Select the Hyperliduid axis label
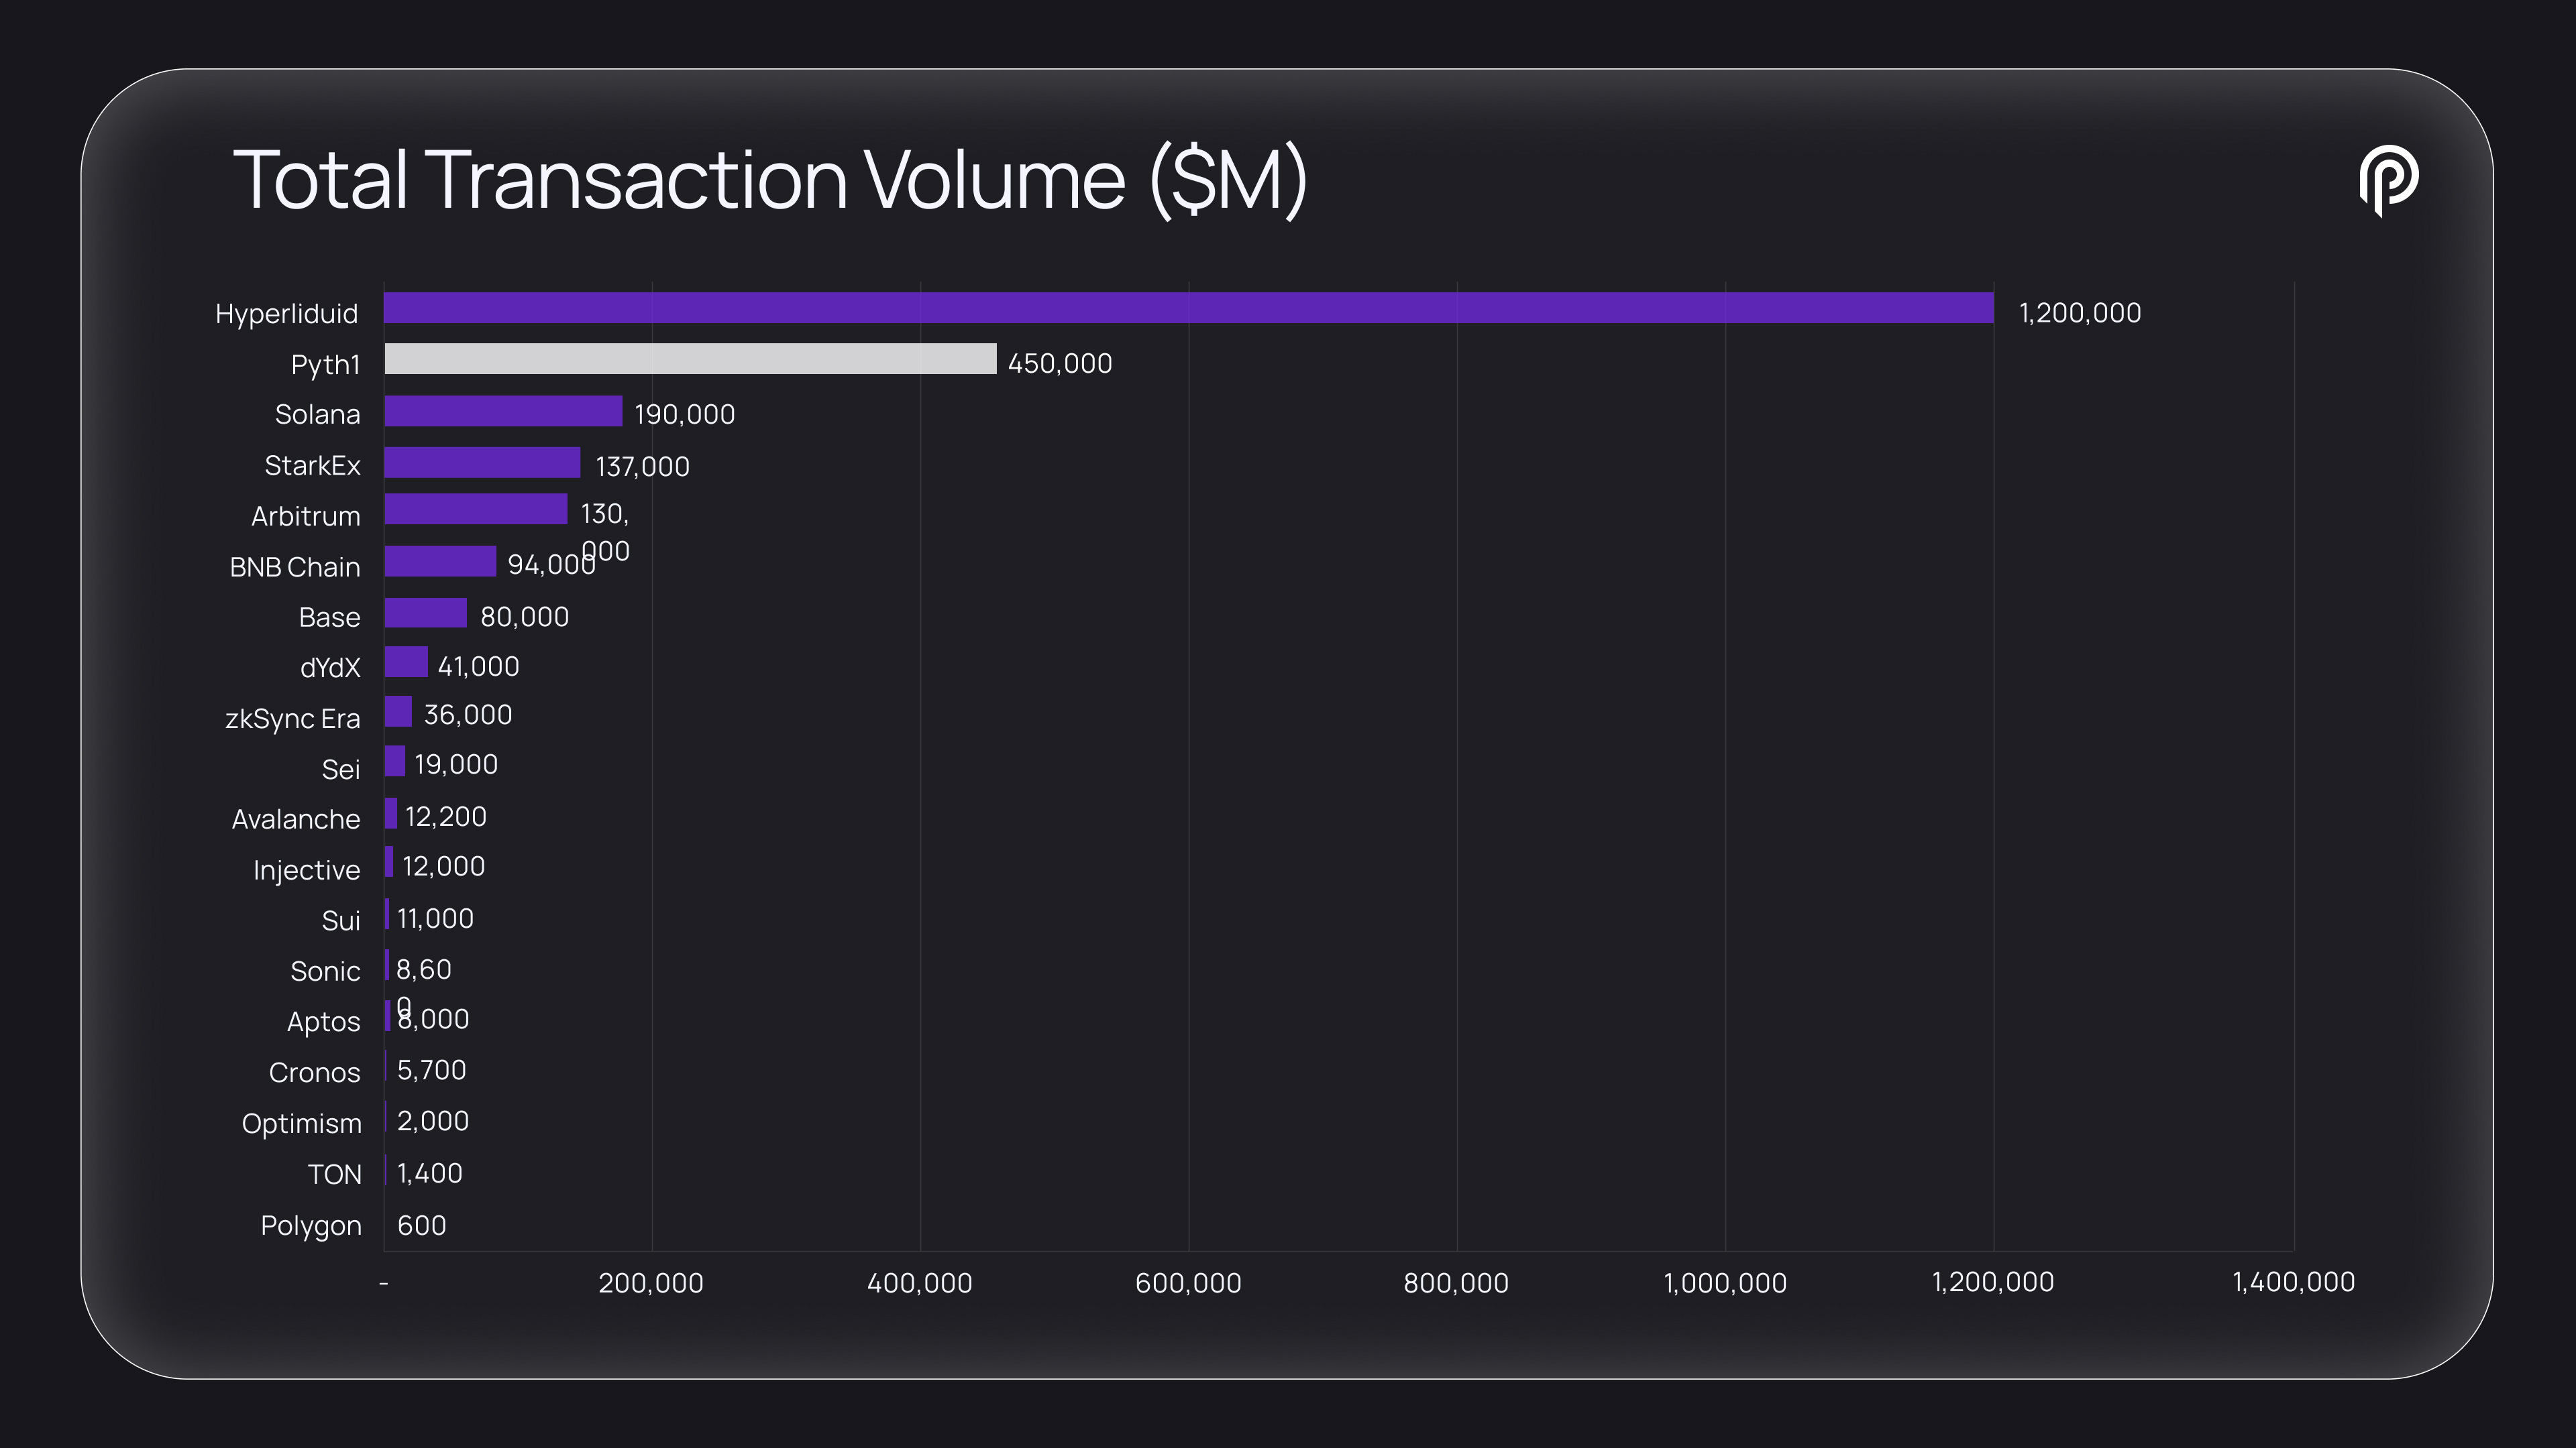This screenshot has height=1448, width=2576. (286, 314)
